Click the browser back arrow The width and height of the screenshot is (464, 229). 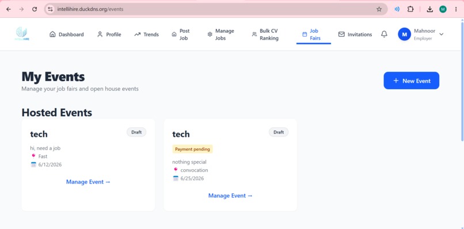pyautogui.click(x=9, y=9)
